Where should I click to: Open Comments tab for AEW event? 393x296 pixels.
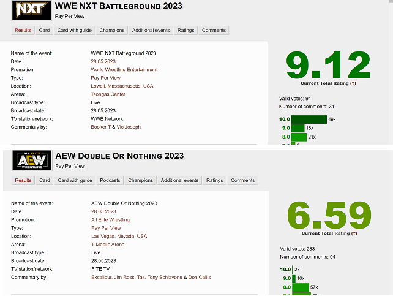[242, 180]
